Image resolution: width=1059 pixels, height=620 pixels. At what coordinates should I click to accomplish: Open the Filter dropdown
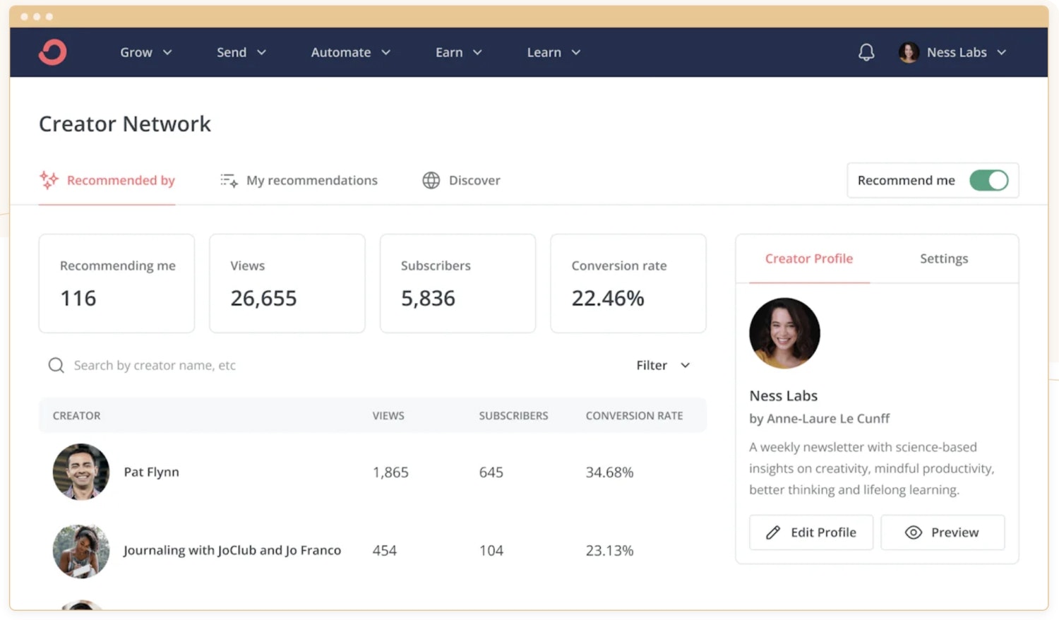pos(662,365)
